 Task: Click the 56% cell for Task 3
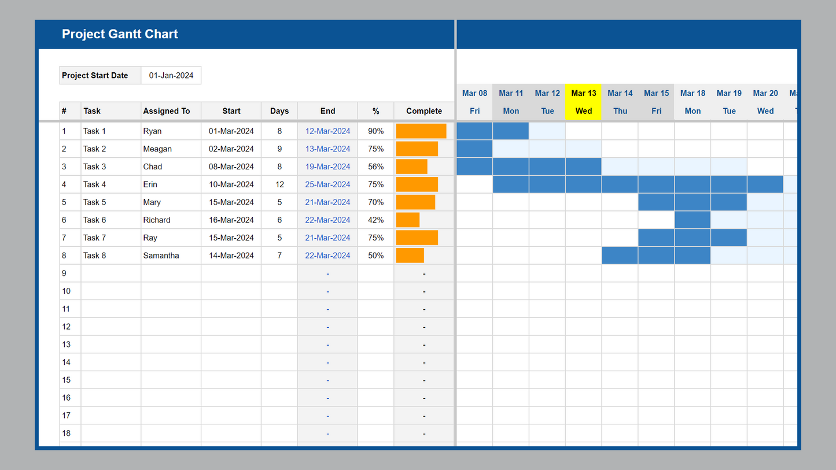click(x=375, y=166)
